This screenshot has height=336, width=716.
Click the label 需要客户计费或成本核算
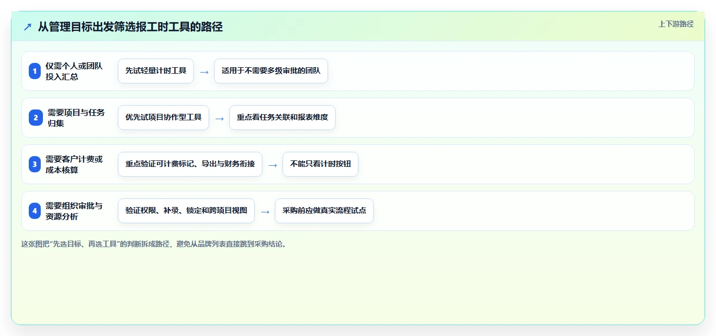point(74,164)
